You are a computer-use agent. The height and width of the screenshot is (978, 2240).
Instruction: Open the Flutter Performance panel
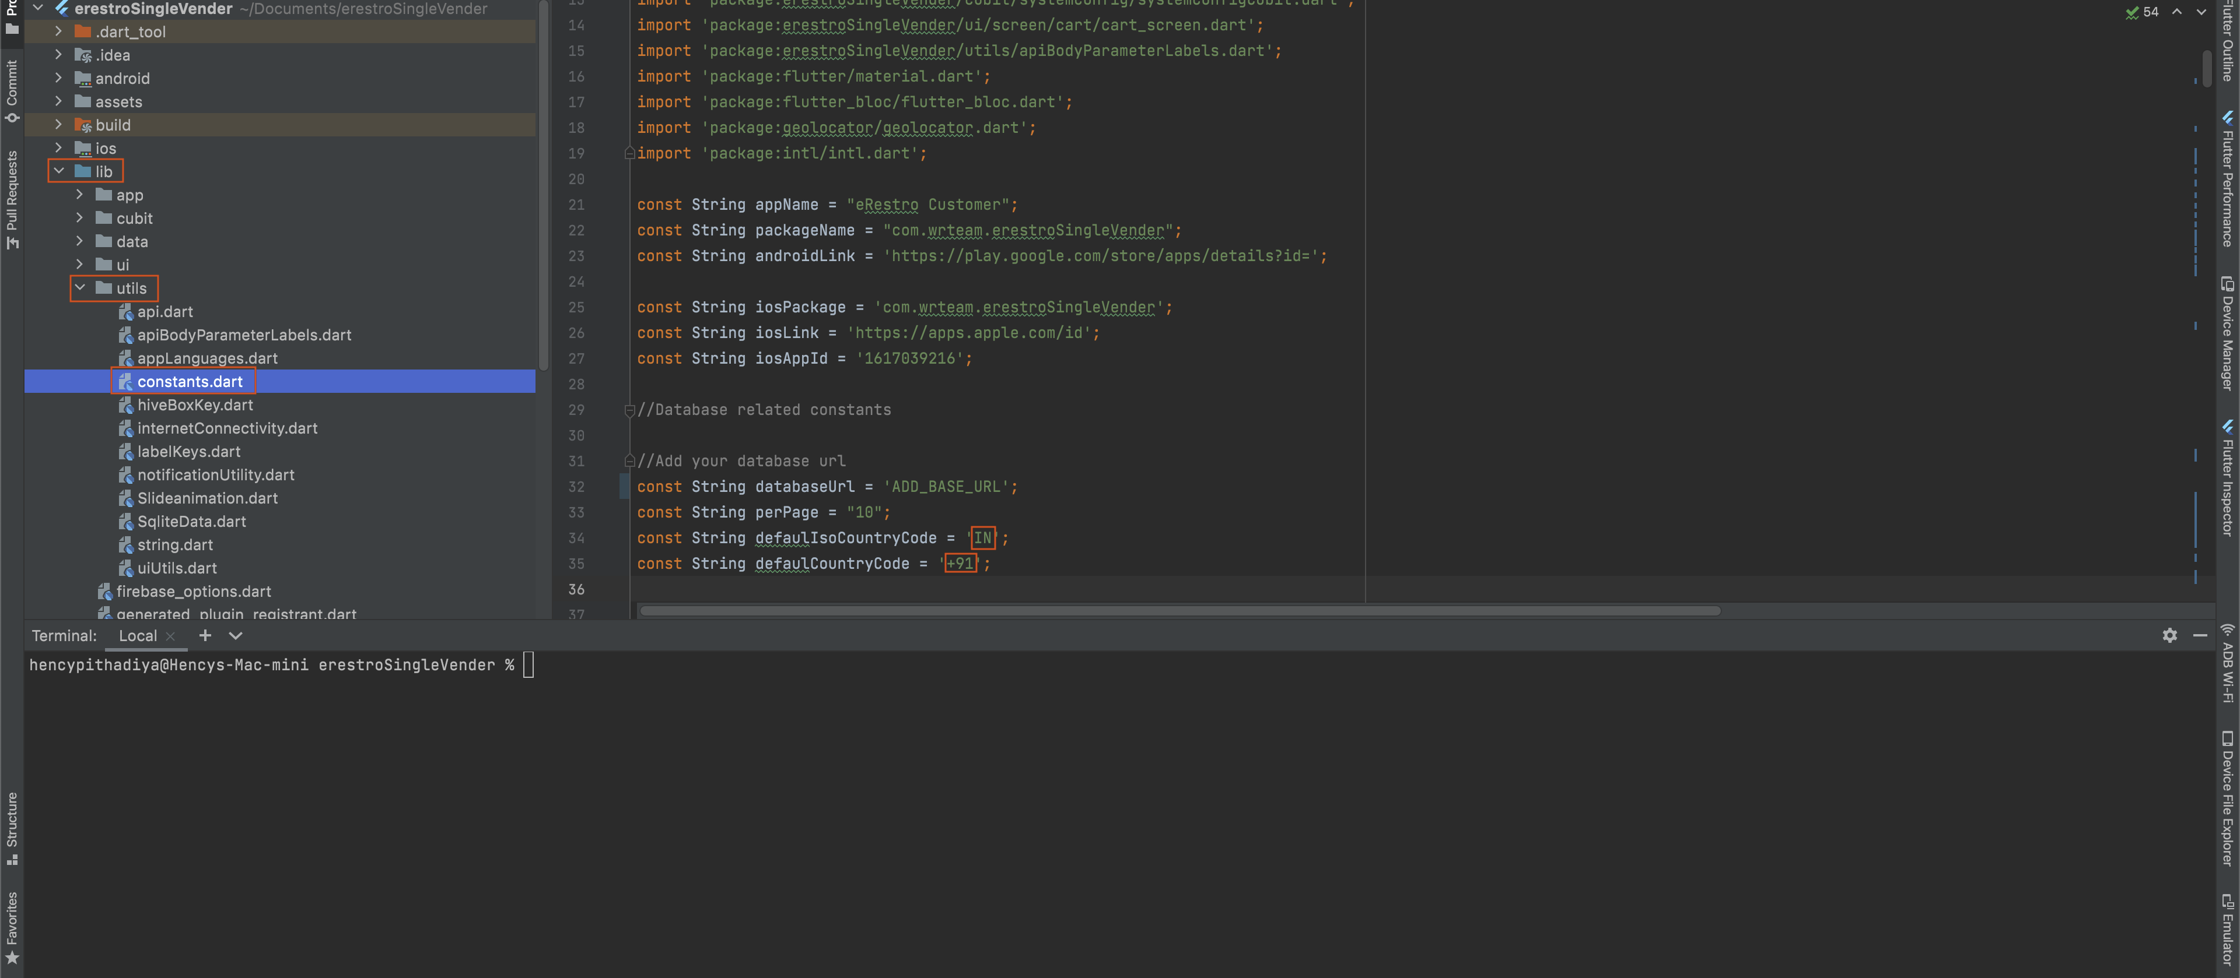(2228, 179)
